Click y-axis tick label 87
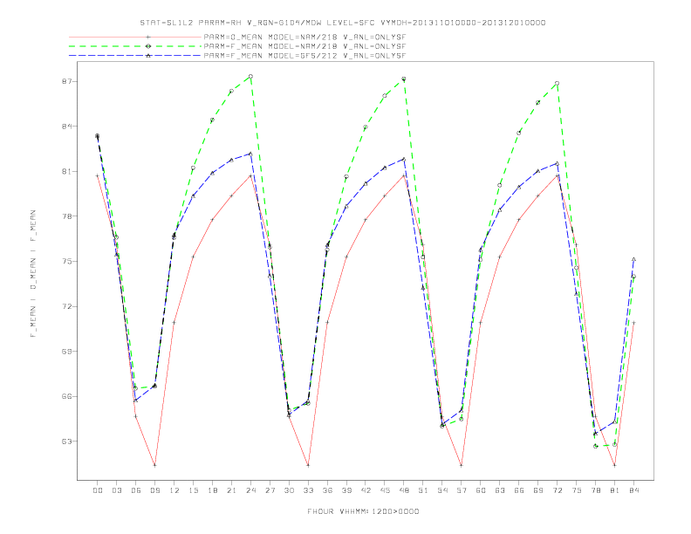The image size is (691, 534). pyautogui.click(x=68, y=81)
